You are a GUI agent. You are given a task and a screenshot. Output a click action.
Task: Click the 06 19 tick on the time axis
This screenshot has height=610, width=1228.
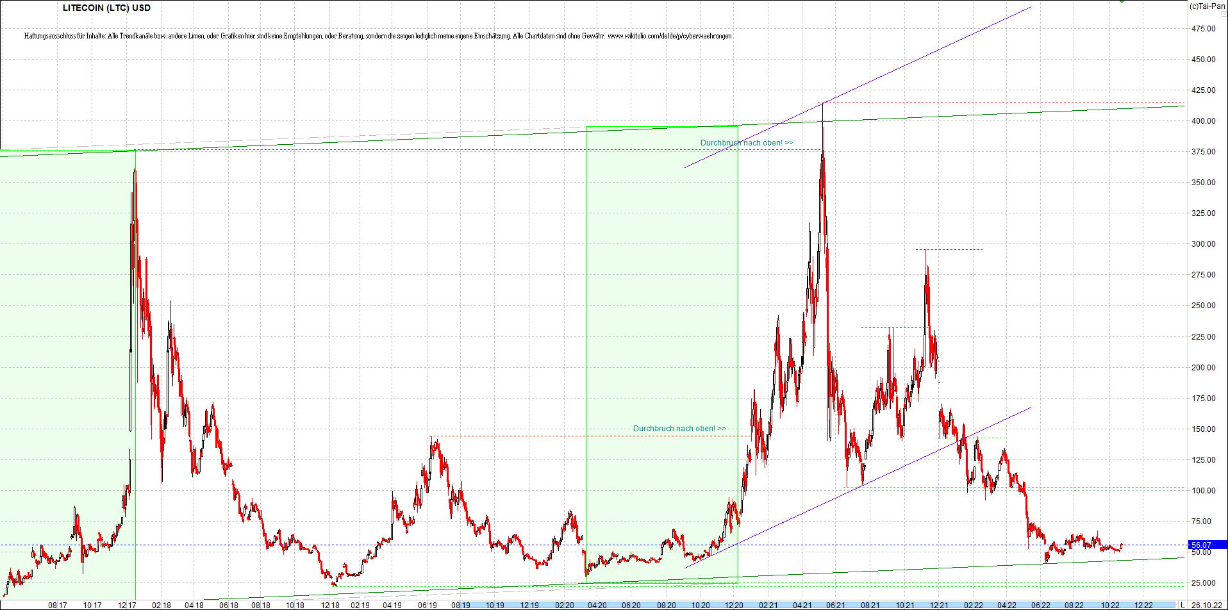pyautogui.click(x=427, y=605)
